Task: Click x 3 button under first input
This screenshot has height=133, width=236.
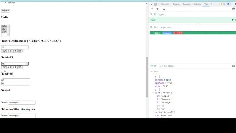Action: tap(9, 51)
